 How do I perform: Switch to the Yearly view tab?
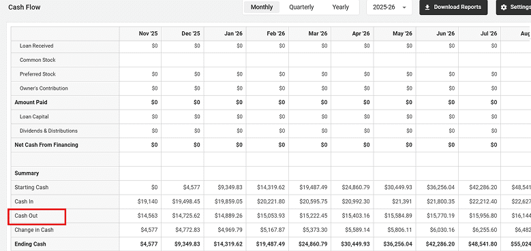[x=340, y=7]
